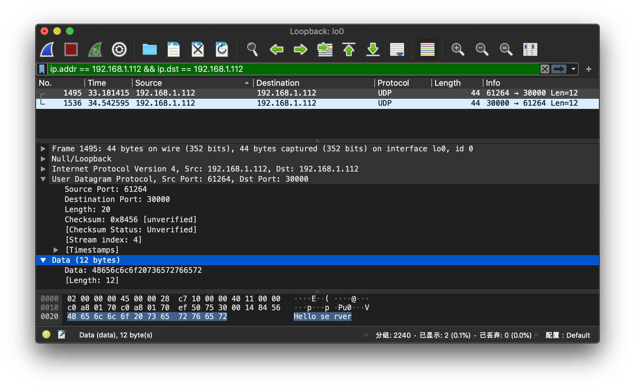The width and height of the screenshot is (635, 390).
Task: Reload this capture file icon
Action: pos(222,49)
